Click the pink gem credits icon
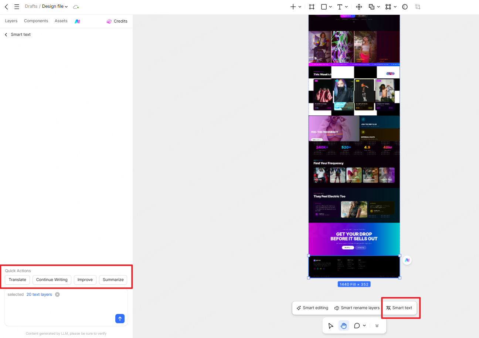 109,21
